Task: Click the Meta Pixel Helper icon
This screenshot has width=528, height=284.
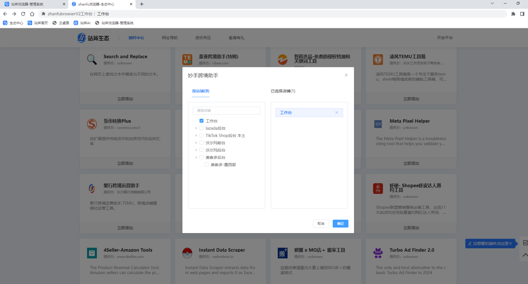Action: click(x=378, y=124)
